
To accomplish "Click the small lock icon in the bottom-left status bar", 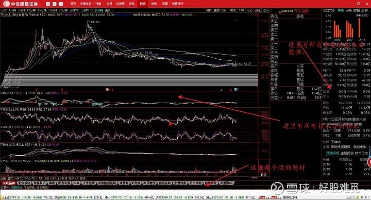I will point(2,197).
